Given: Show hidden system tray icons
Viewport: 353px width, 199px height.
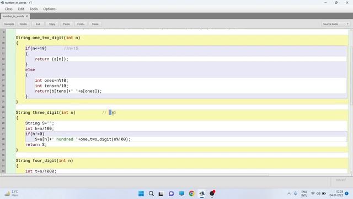Looking at the screenshot, I should (289, 193).
